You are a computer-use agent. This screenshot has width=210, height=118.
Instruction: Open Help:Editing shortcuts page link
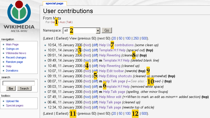(x=115, y=76)
